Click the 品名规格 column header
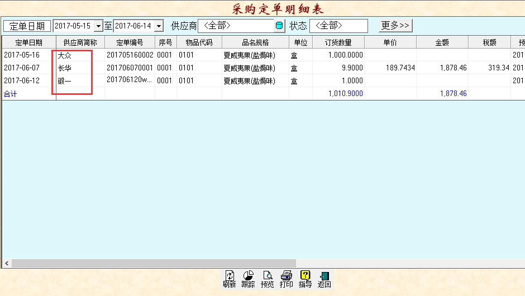 click(x=255, y=42)
